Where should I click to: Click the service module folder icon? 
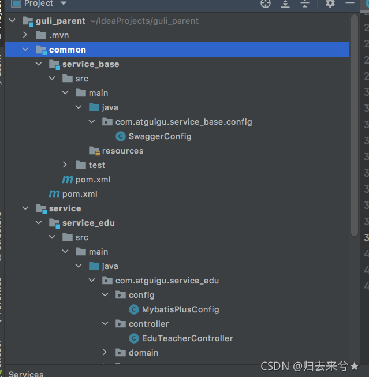pyautogui.click(x=41, y=208)
